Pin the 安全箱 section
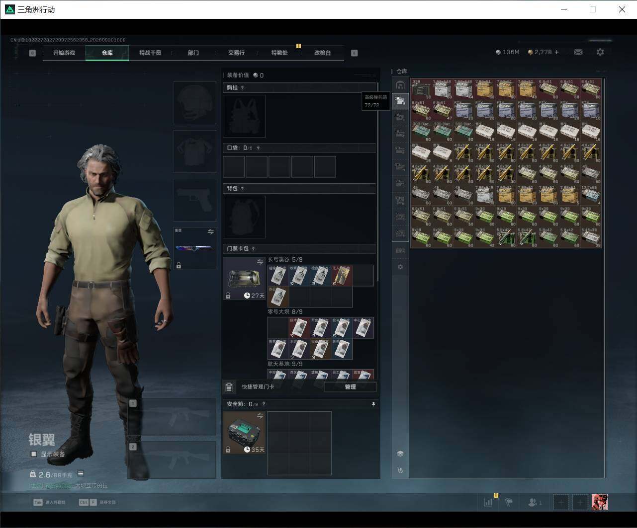The width and height of the screenshot is (637, 528). (x=373, y=404)
